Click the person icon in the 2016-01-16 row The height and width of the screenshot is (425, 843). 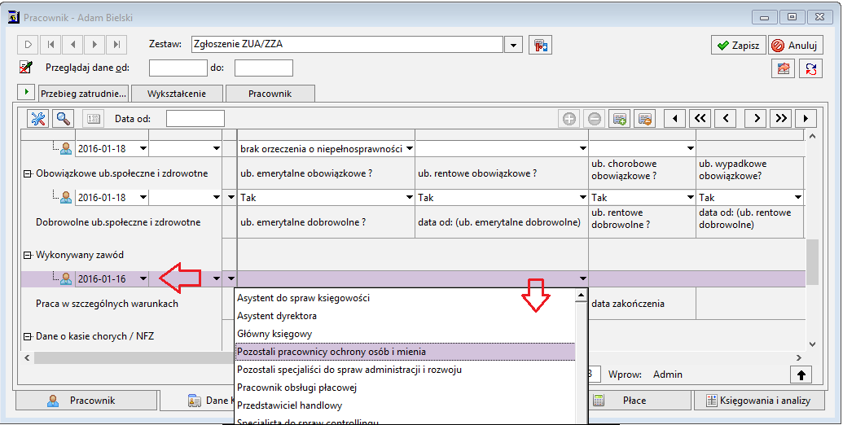click(x=66, y=278)
